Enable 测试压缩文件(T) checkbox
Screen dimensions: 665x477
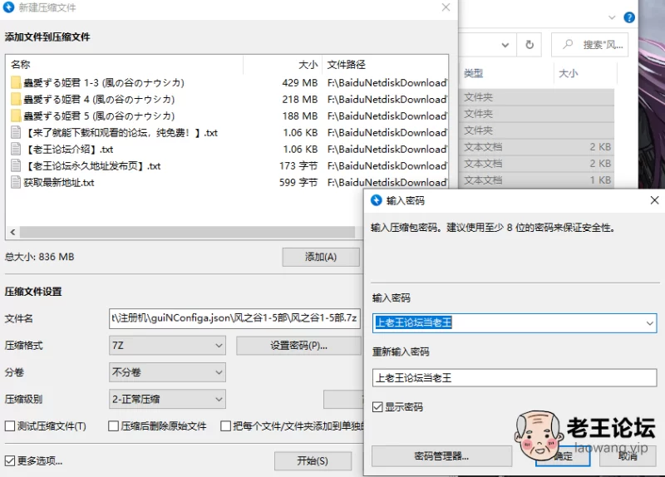[10, 425]
